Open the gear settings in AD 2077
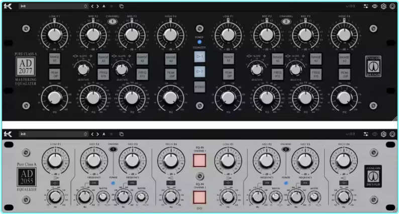This screenshot has height=214, width=399. 383,7
